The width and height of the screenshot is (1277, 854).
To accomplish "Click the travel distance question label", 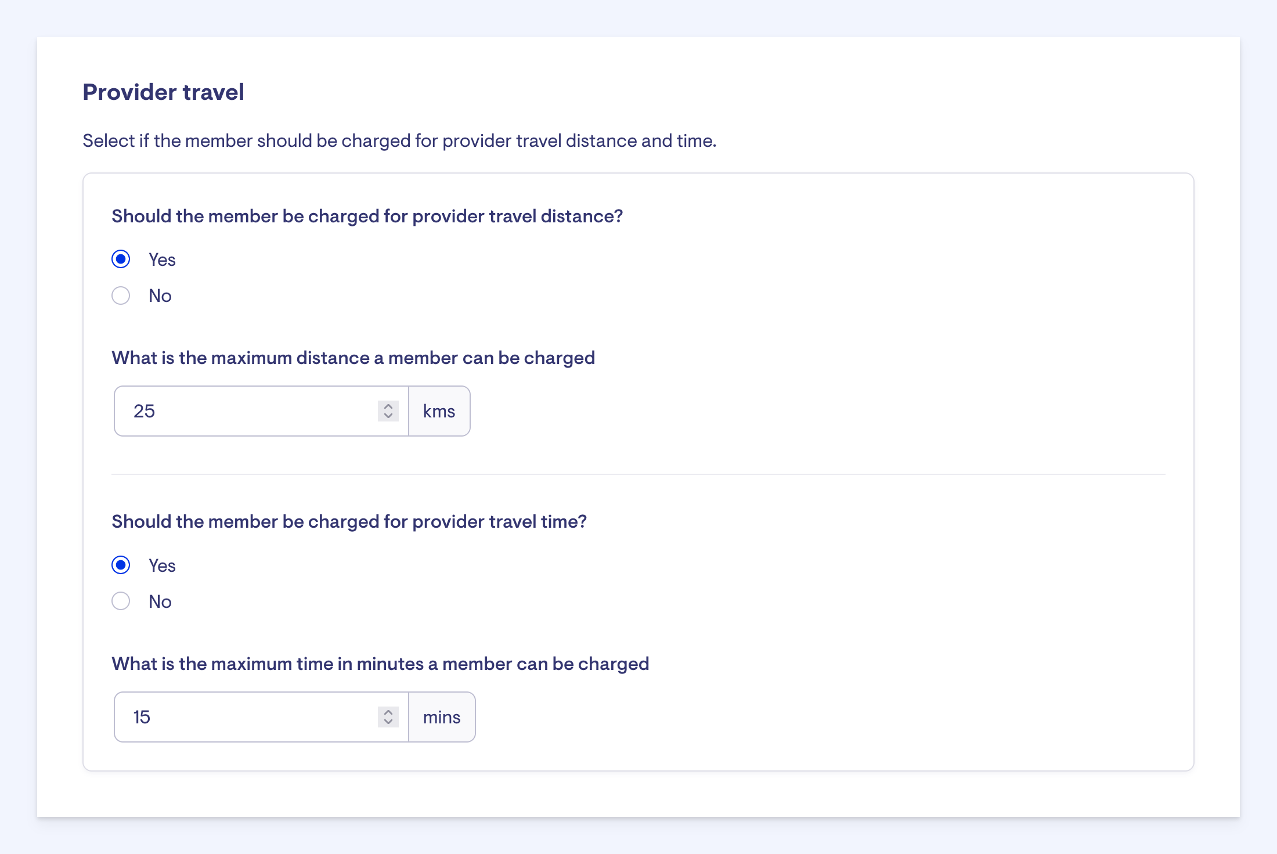I will coord(367,216).
